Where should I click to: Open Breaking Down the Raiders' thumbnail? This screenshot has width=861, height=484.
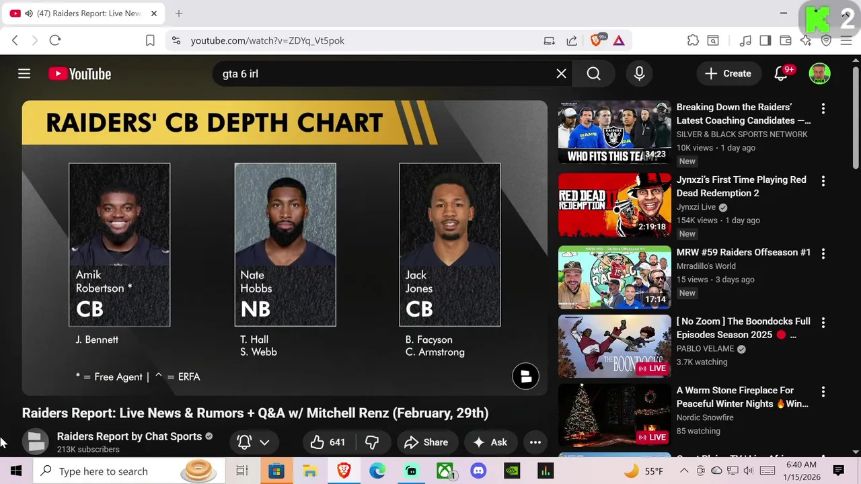615,132
